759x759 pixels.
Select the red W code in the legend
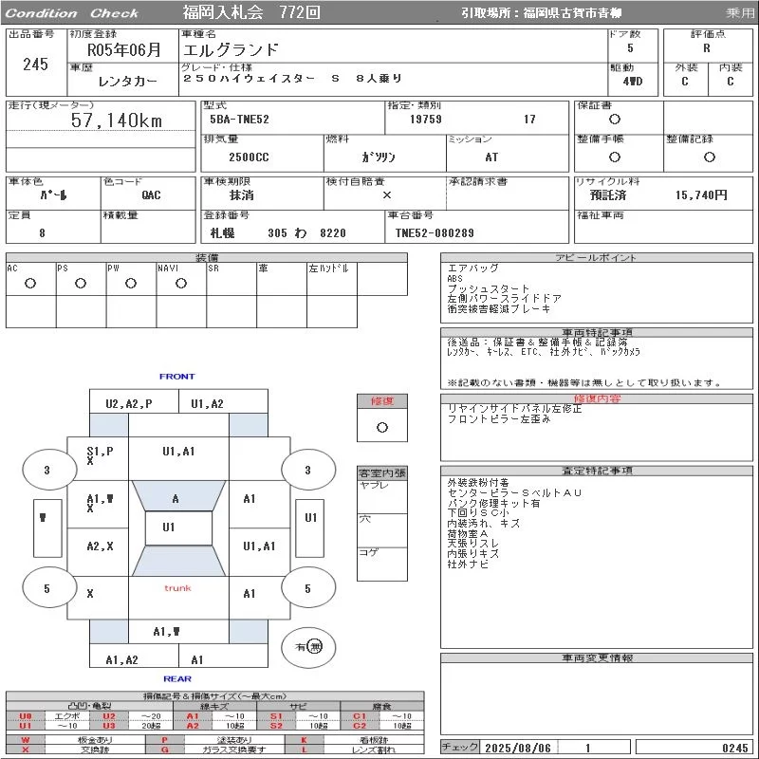click(26, 740)
